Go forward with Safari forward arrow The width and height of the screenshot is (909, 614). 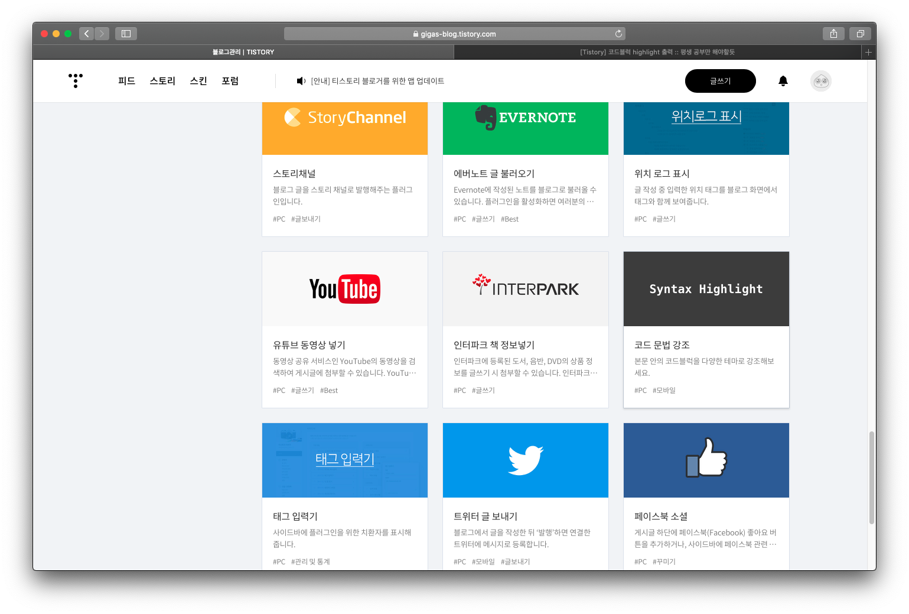click(102, 34)
